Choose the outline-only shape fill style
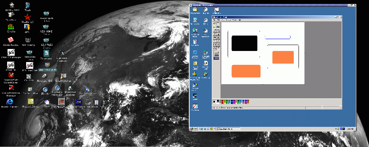 click(217, 53)
